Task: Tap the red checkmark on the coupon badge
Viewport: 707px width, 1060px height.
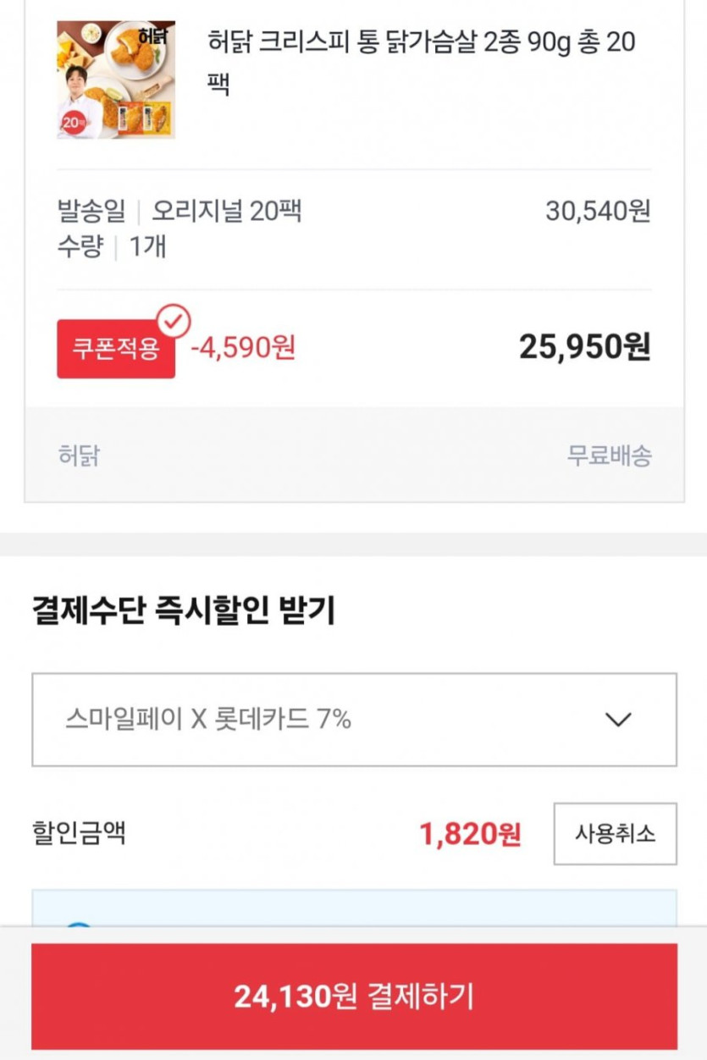Action: (175, 322)
